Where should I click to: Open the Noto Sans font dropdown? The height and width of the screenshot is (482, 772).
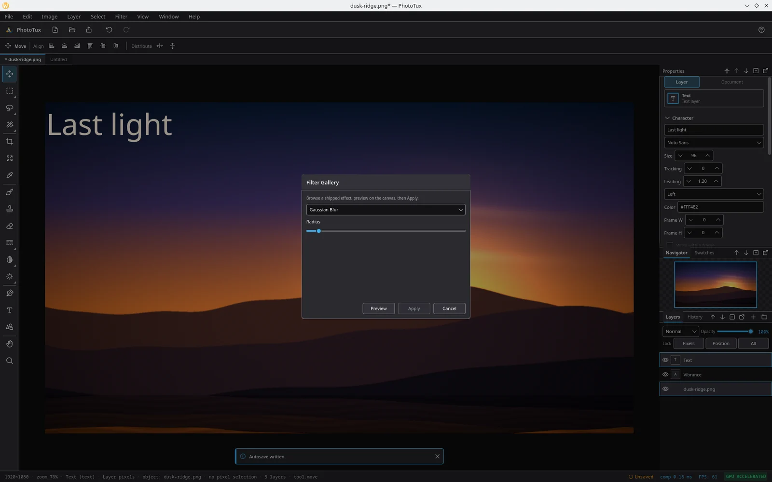tap(714, 143)
